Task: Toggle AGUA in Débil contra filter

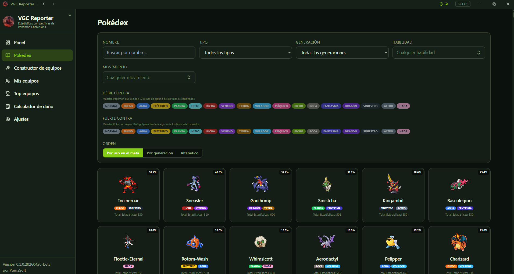Action: click(143, 106)
